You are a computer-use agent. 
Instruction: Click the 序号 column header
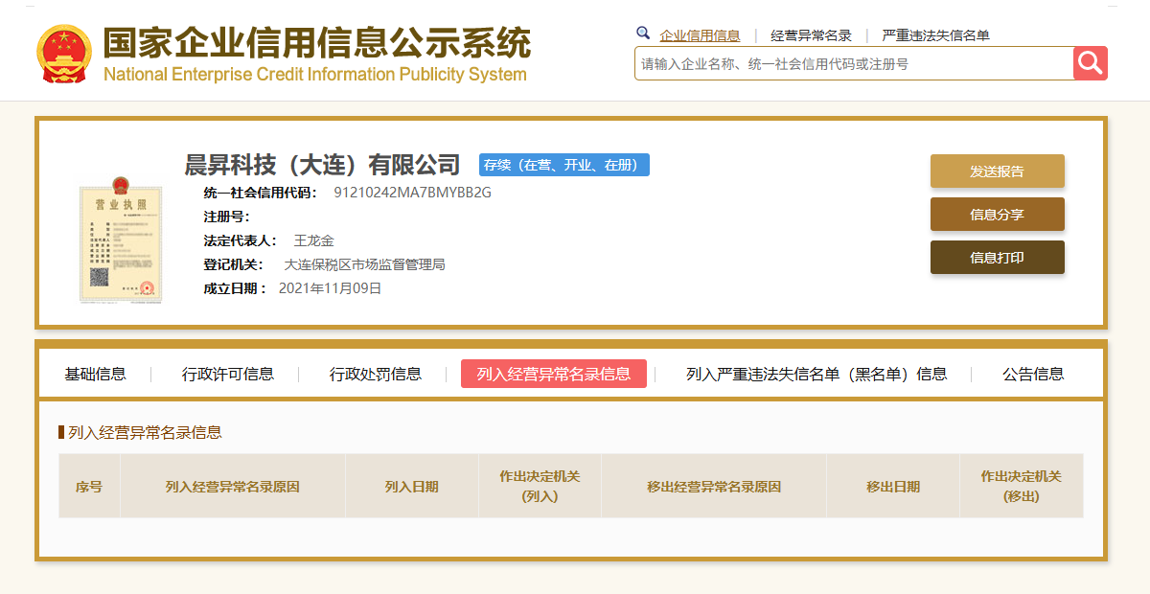(89, 487)
